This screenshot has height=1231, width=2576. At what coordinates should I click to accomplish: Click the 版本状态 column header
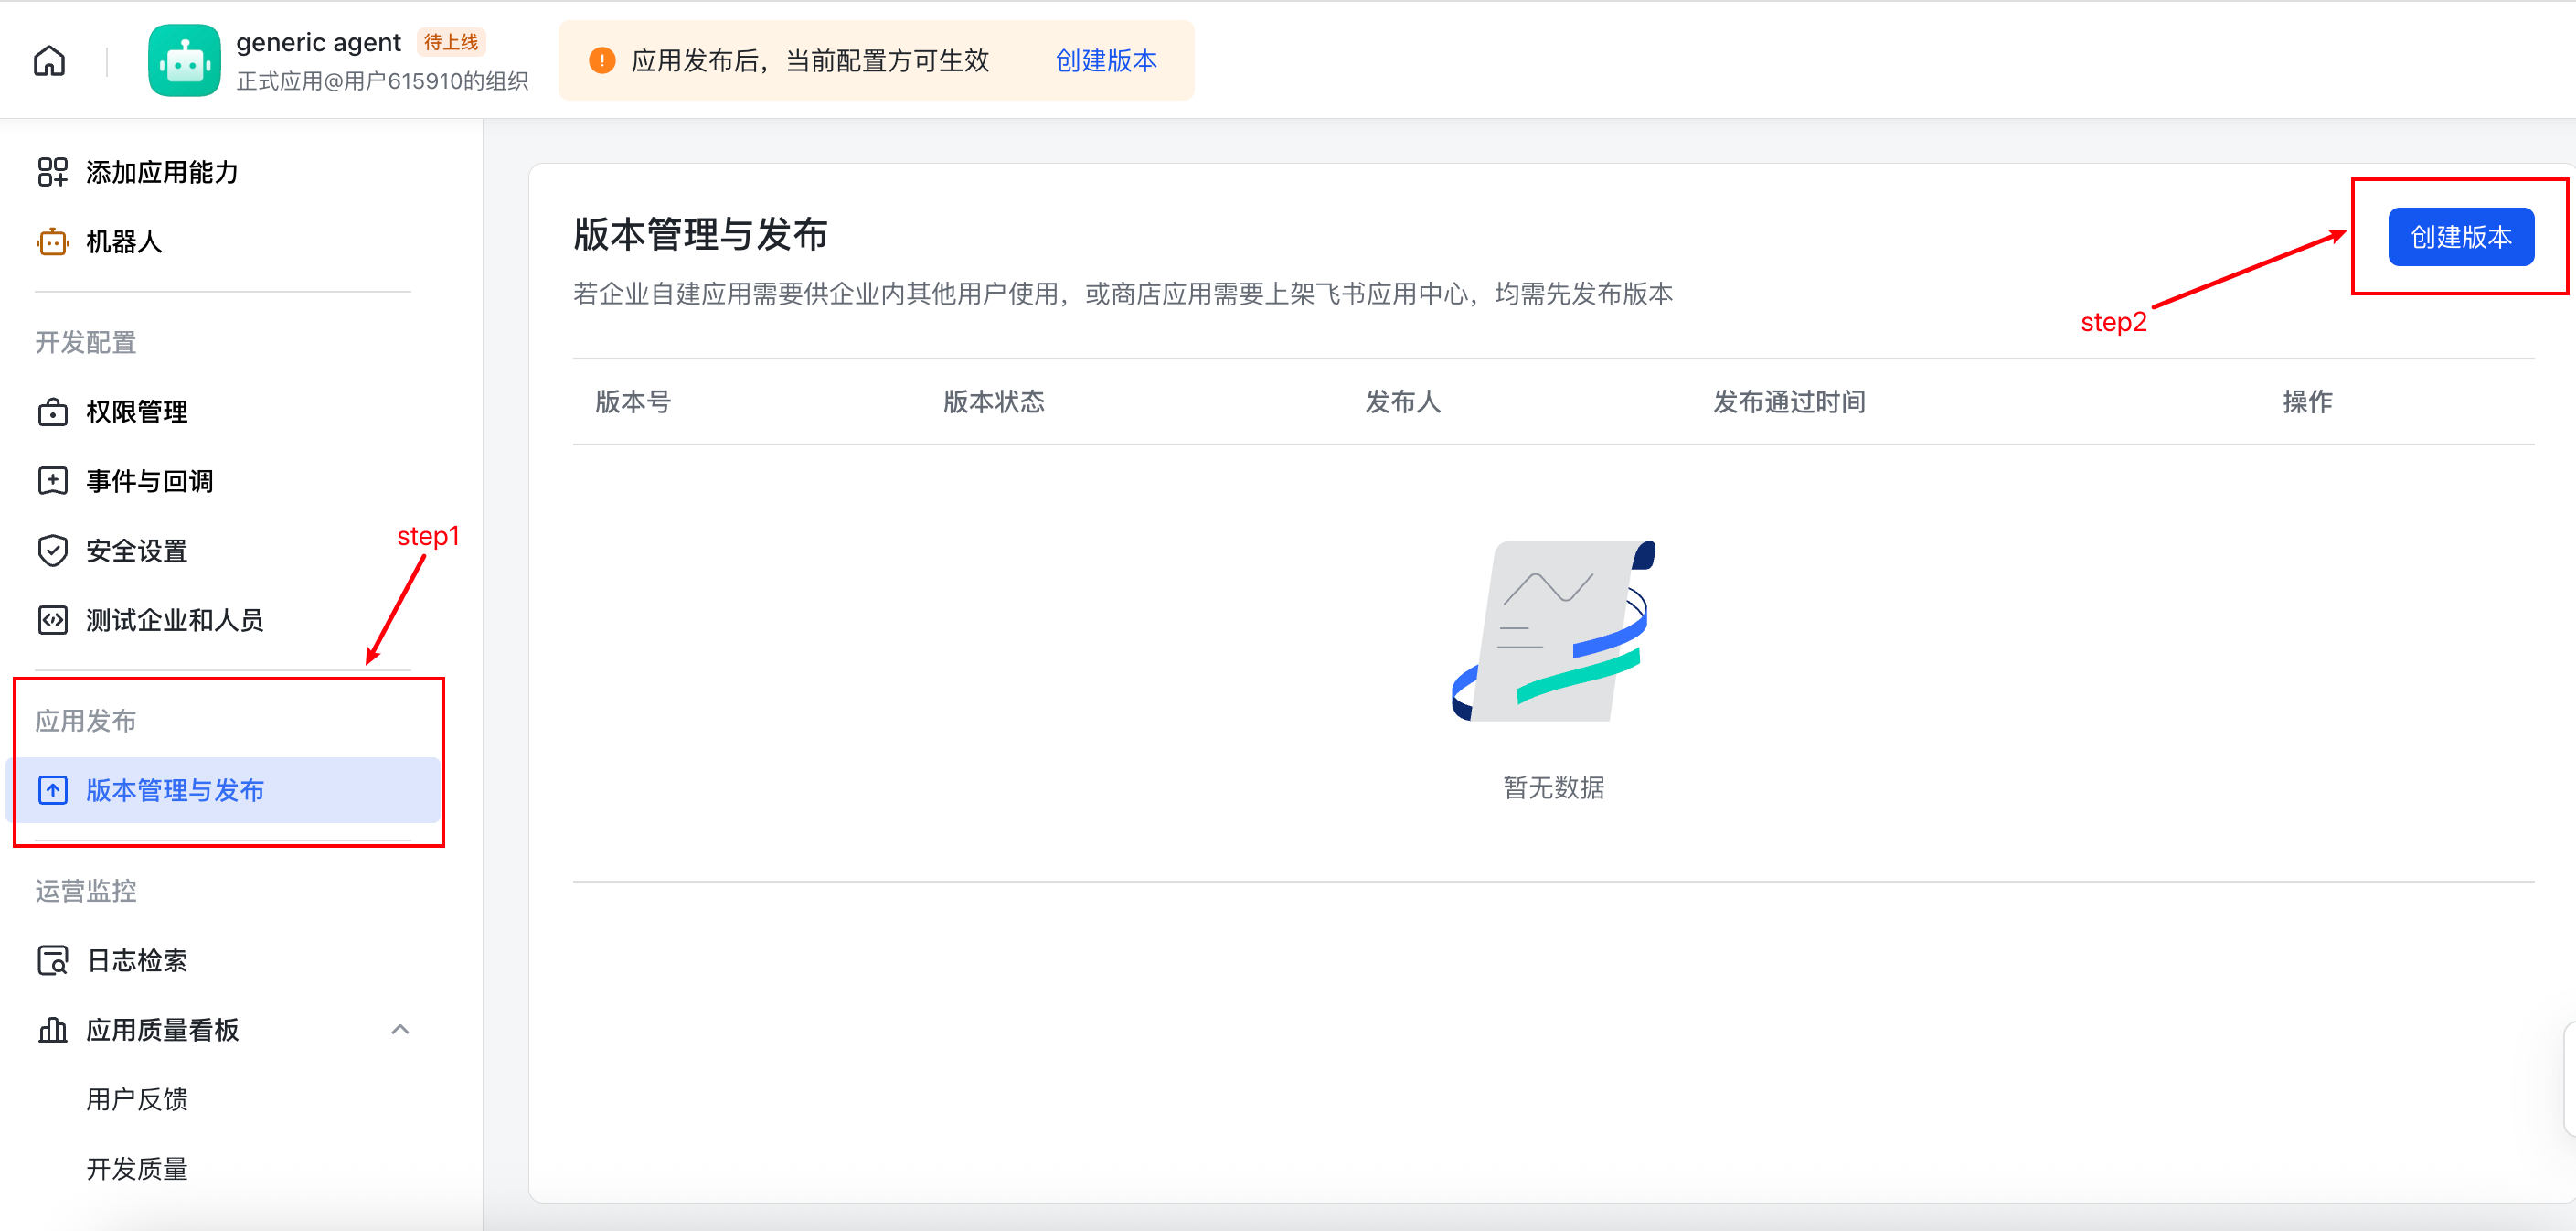coord(993,402)
